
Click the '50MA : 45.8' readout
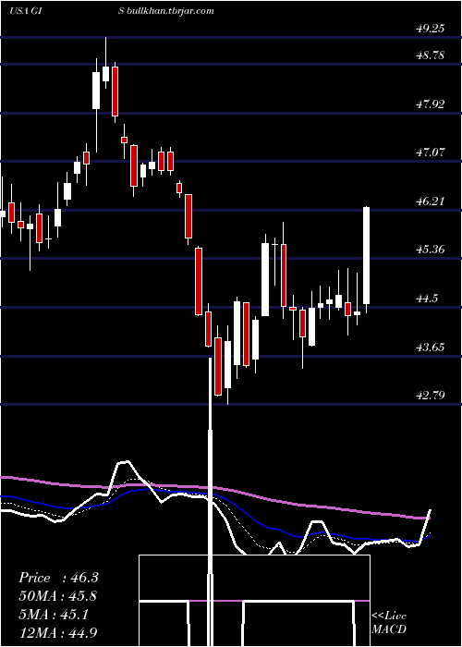(x=58, y=596)
